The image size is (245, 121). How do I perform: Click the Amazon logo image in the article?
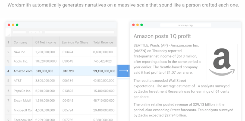[222, 62]
